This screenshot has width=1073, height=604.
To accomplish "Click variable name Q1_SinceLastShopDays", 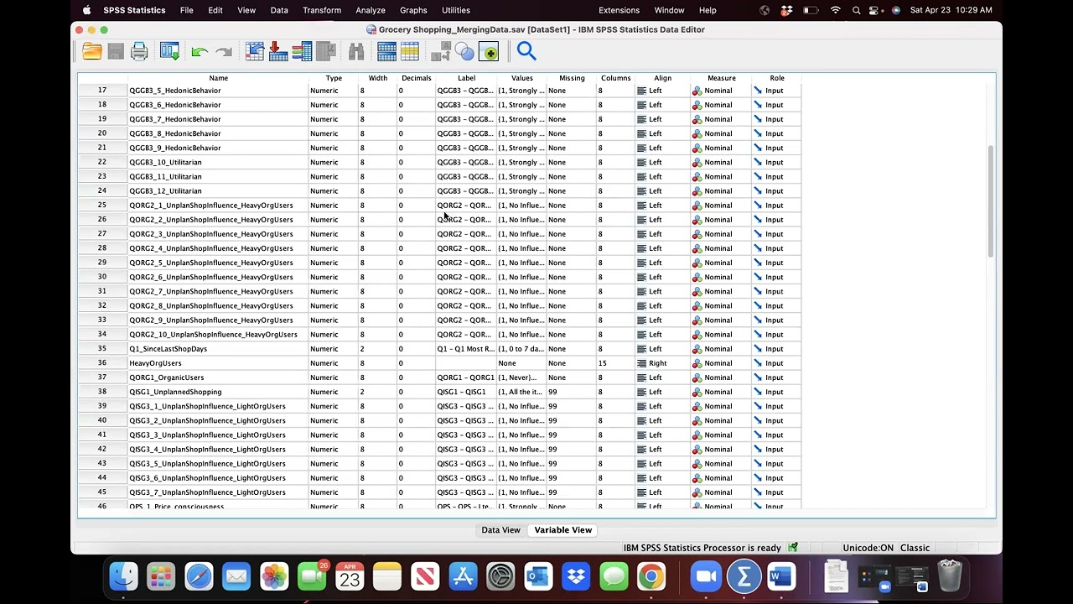I will pyautogui.click(x=168, y=349).
